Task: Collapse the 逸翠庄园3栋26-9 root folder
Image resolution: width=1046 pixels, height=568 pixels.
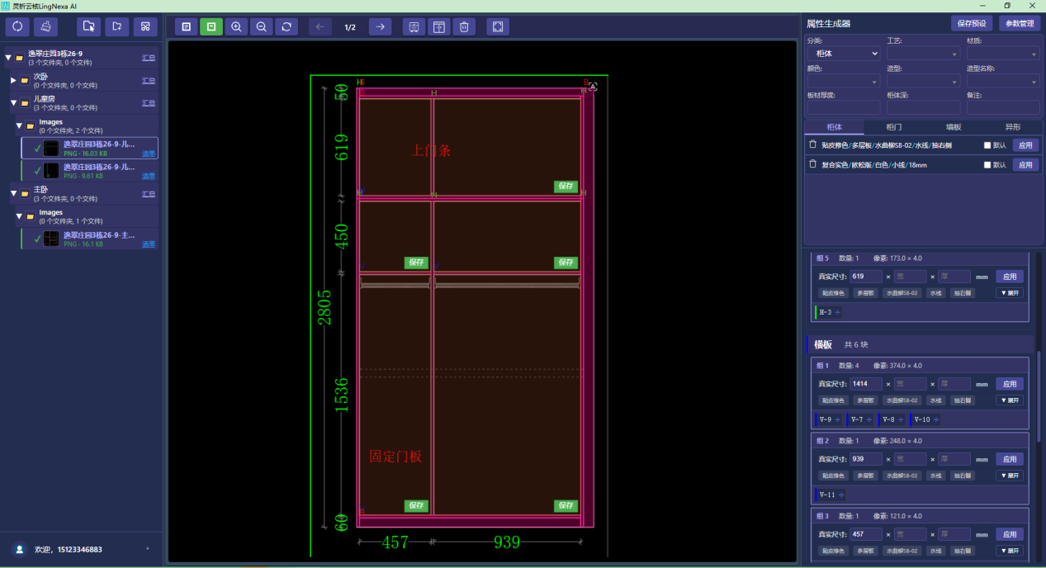Action: click(x=8, y=58)
